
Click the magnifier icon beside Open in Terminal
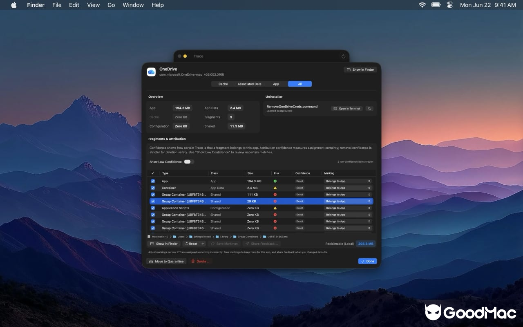click(x=369, y=109)
